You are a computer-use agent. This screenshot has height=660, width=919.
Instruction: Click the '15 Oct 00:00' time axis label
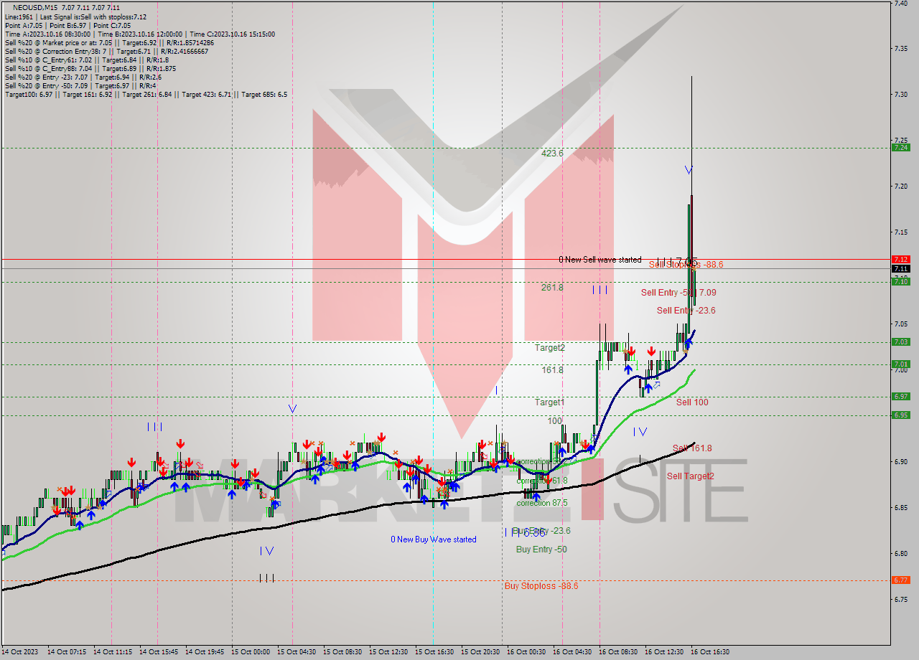pyautogui.click(x=251, y=652)
